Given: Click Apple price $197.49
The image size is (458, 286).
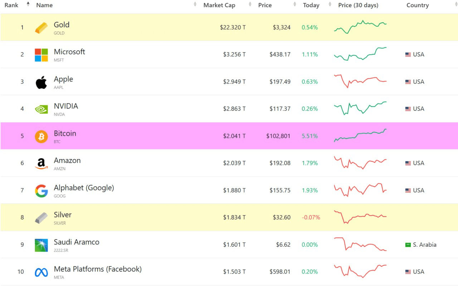Looking at the screenshot, I should 280,82.
